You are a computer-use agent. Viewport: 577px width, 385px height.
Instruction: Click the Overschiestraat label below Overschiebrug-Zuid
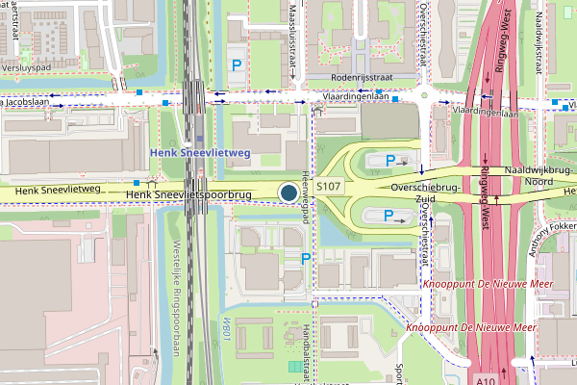pyautogui.click(x=425, y=234)
